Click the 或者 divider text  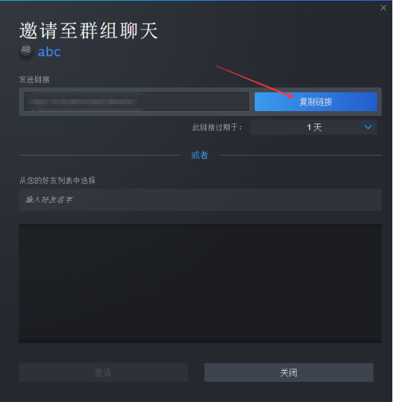(200, 155)
